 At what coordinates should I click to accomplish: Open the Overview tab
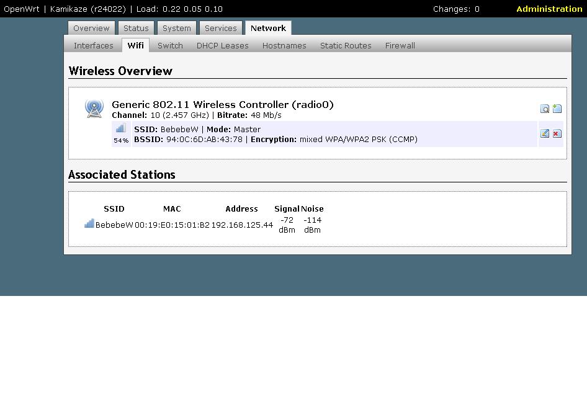[91, 28]
